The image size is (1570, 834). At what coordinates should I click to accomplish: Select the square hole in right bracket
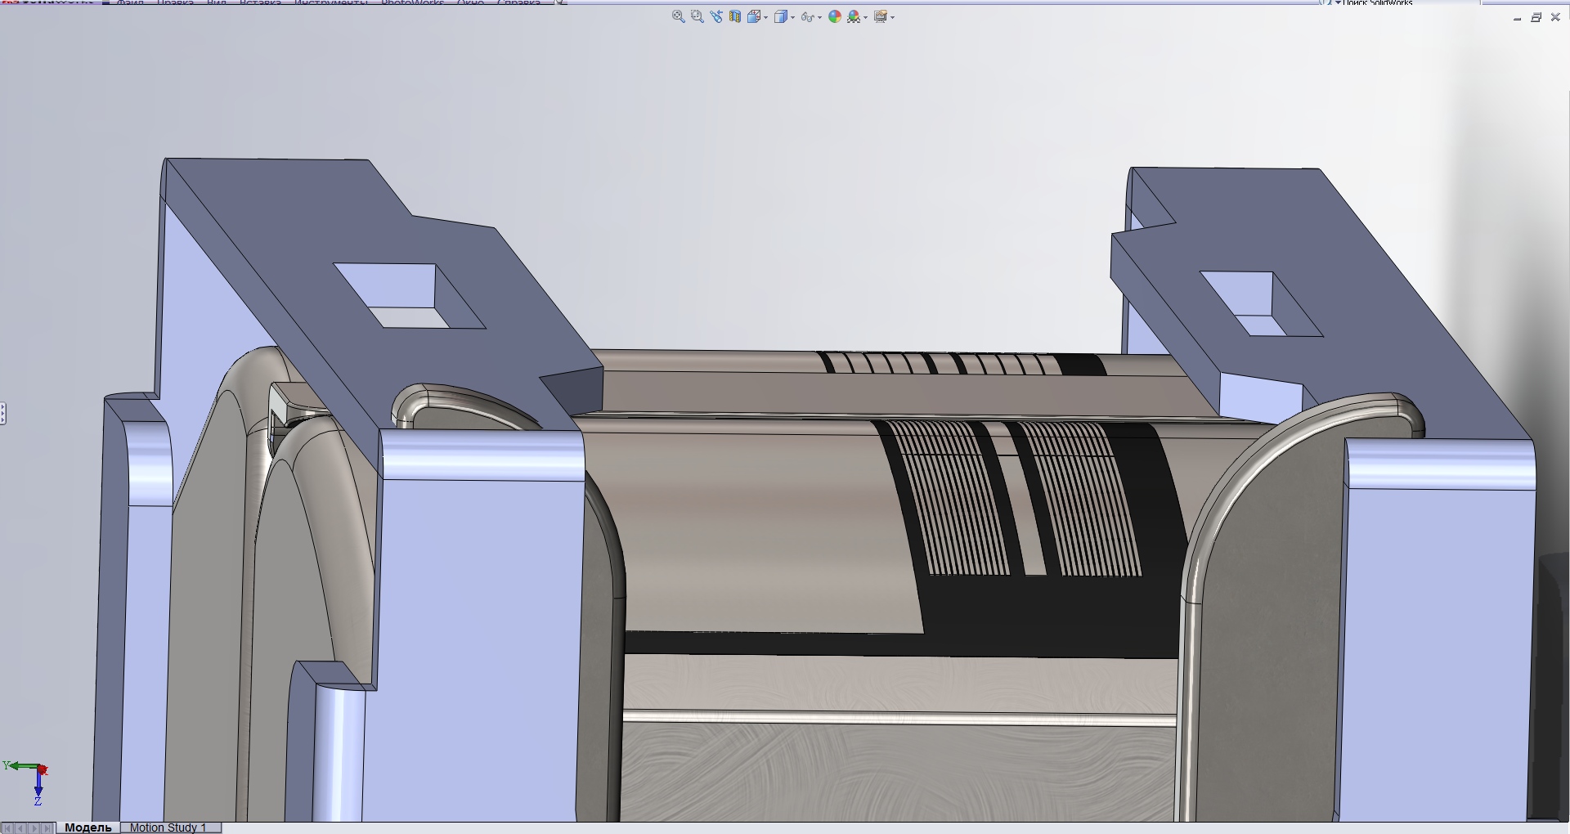[1260, 304]
